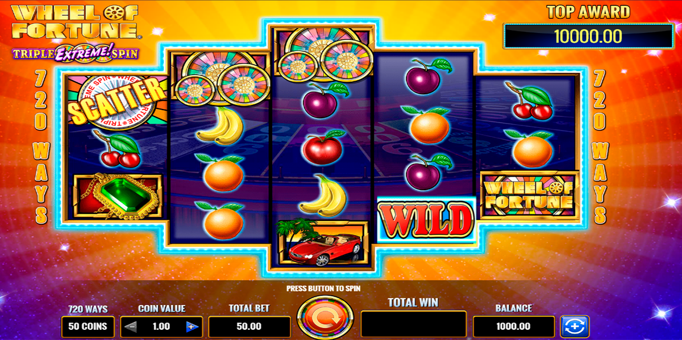This screenshot has height=340, width=682.
Task: Click the coin value 1.00 field
Action: click(161, 327)
